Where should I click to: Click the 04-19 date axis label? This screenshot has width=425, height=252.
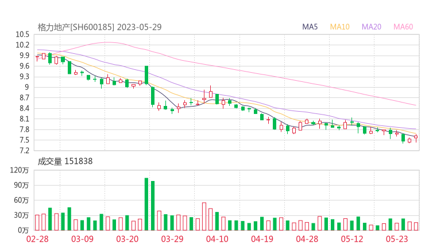point(262,239)
